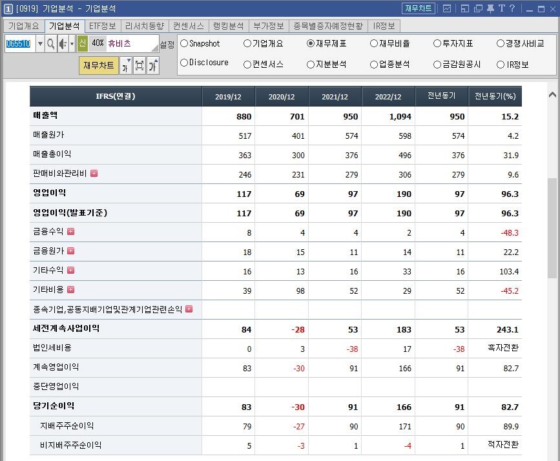Click the 재무차트 button in title bar
560x461 pixels.
point(418,8)
